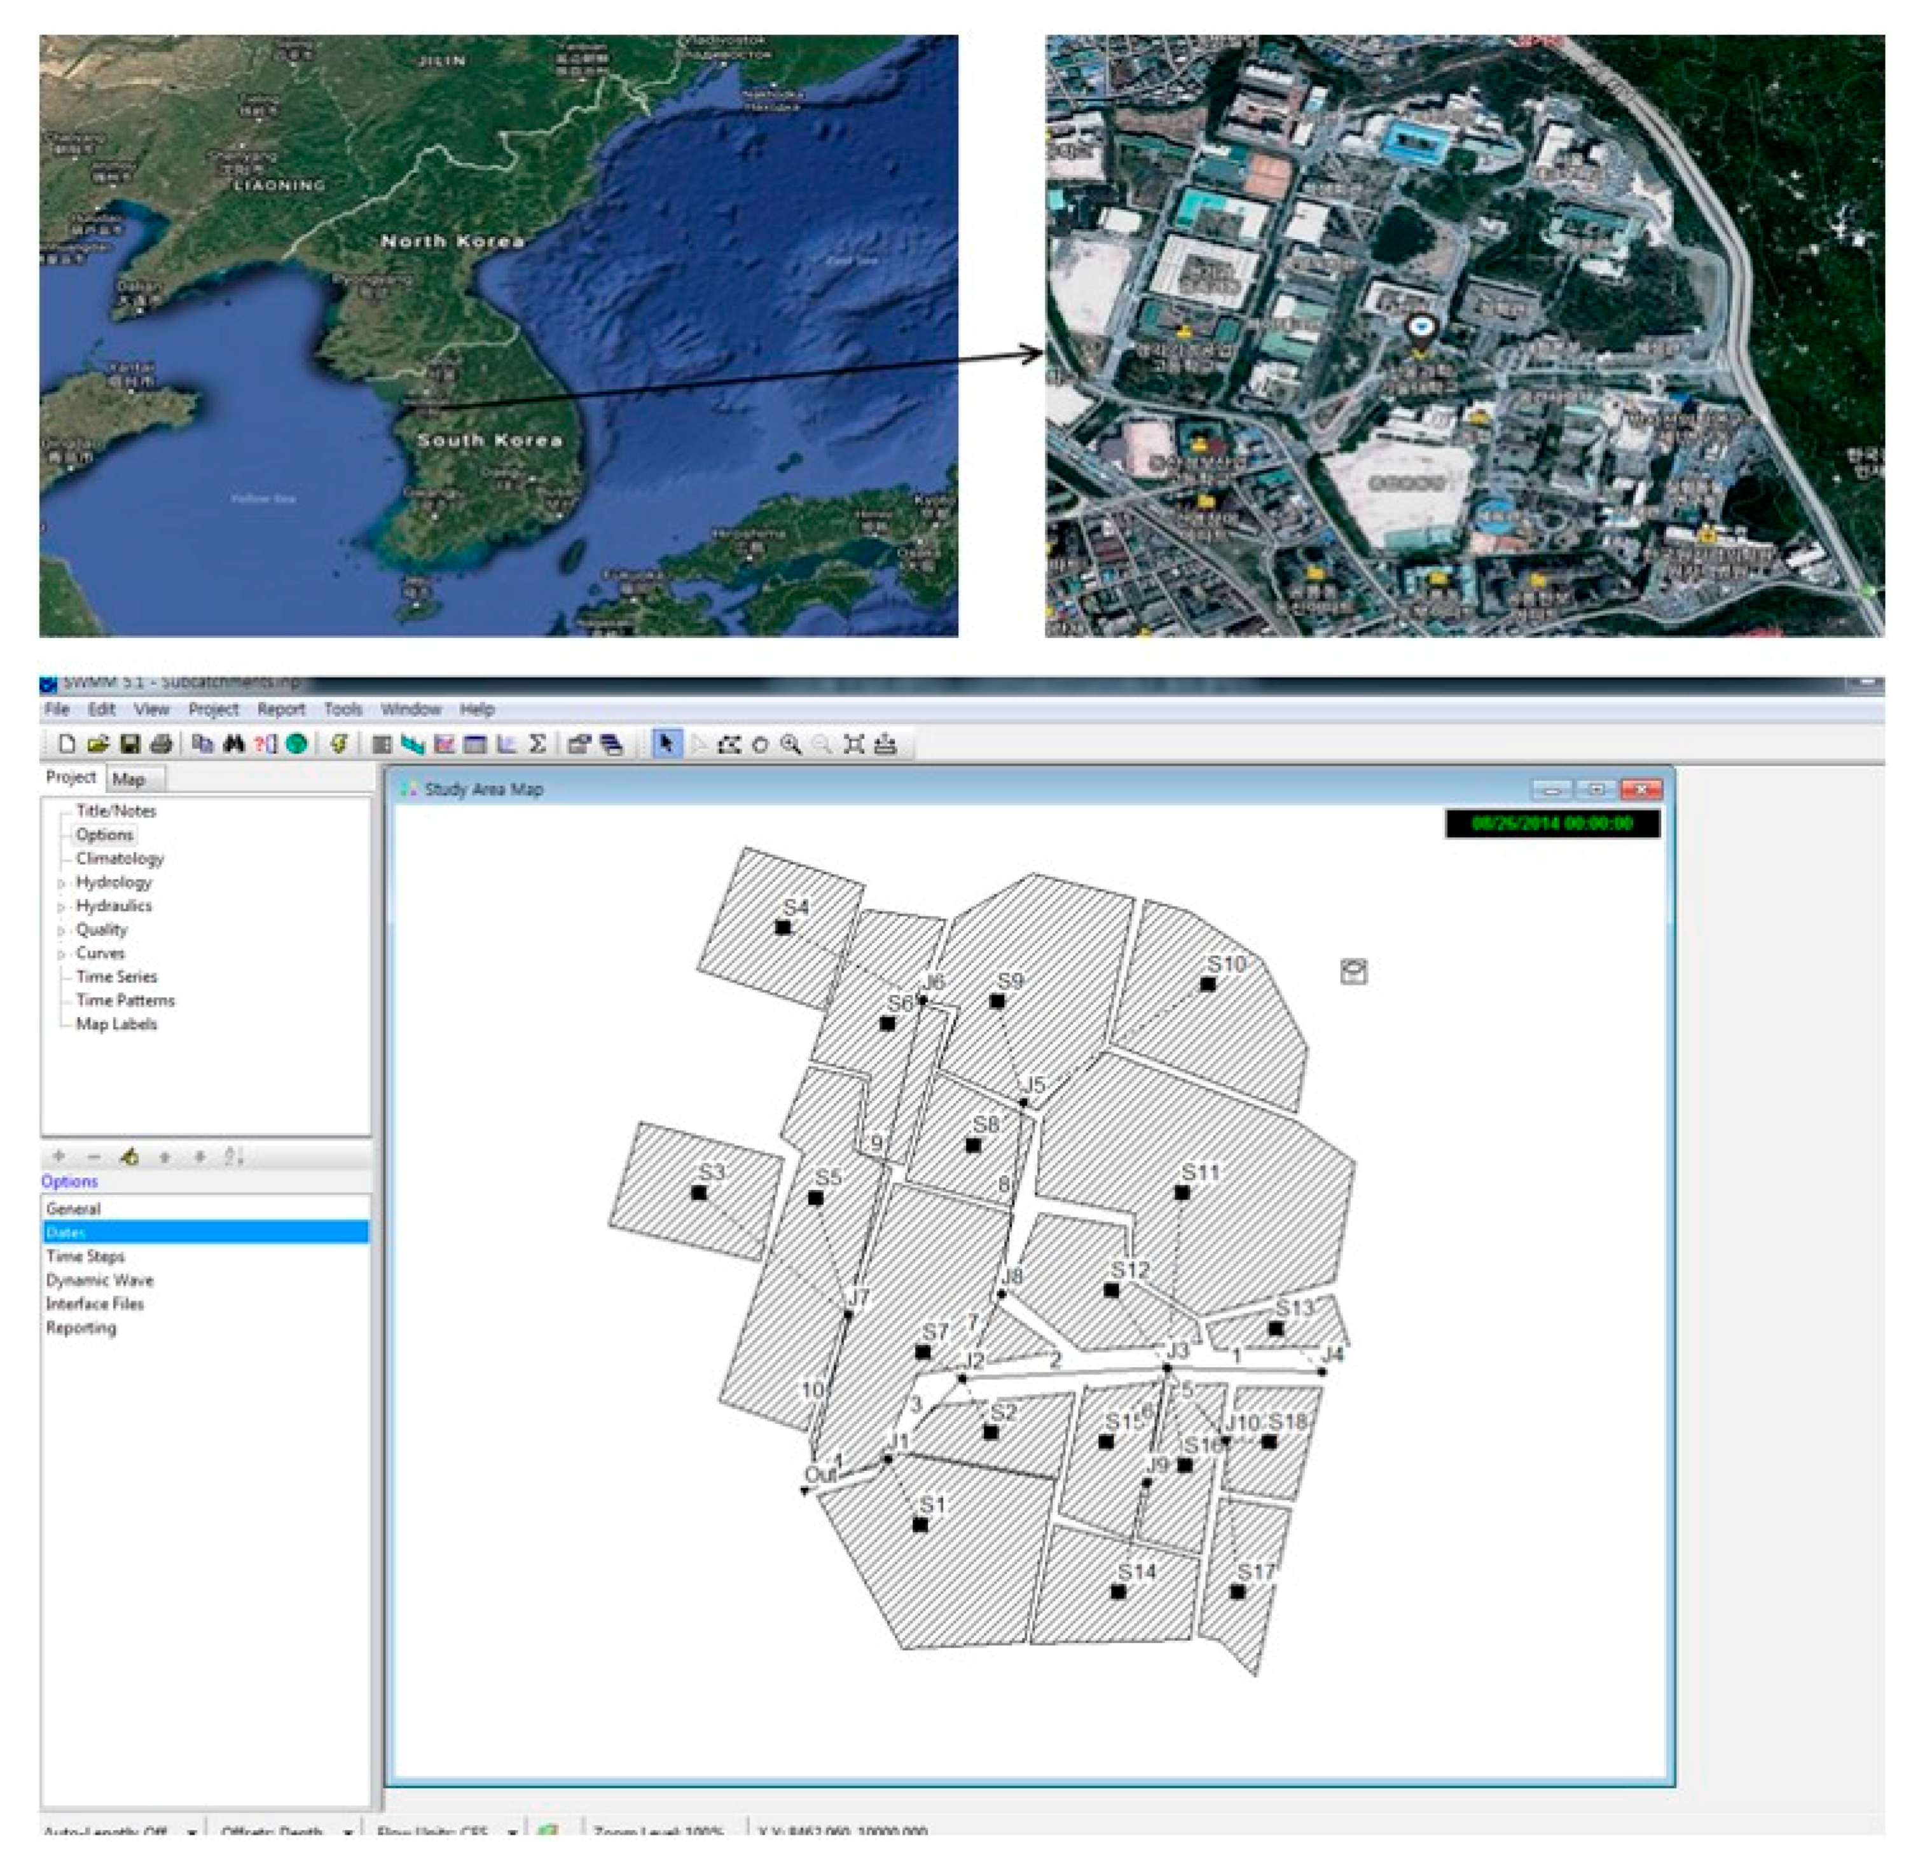1911x1869 pixels.
Task: Expand the Hydrology tree node
Action: (x=61, y=883)
